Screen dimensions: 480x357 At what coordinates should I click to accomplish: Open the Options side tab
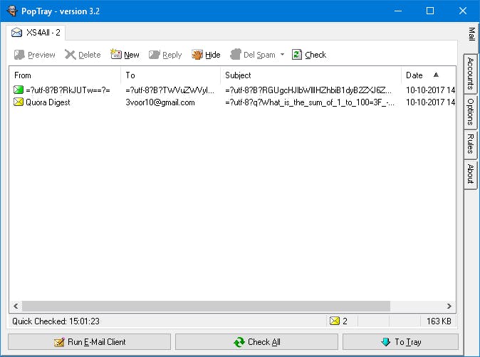pyautogui.click(x=471, y=112)
